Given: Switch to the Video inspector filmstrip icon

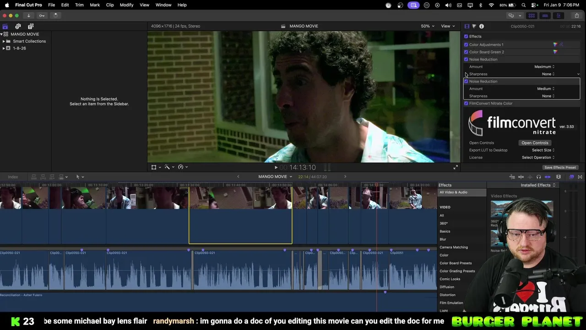Looking at the screenshot, I should [x=467, y=27].
